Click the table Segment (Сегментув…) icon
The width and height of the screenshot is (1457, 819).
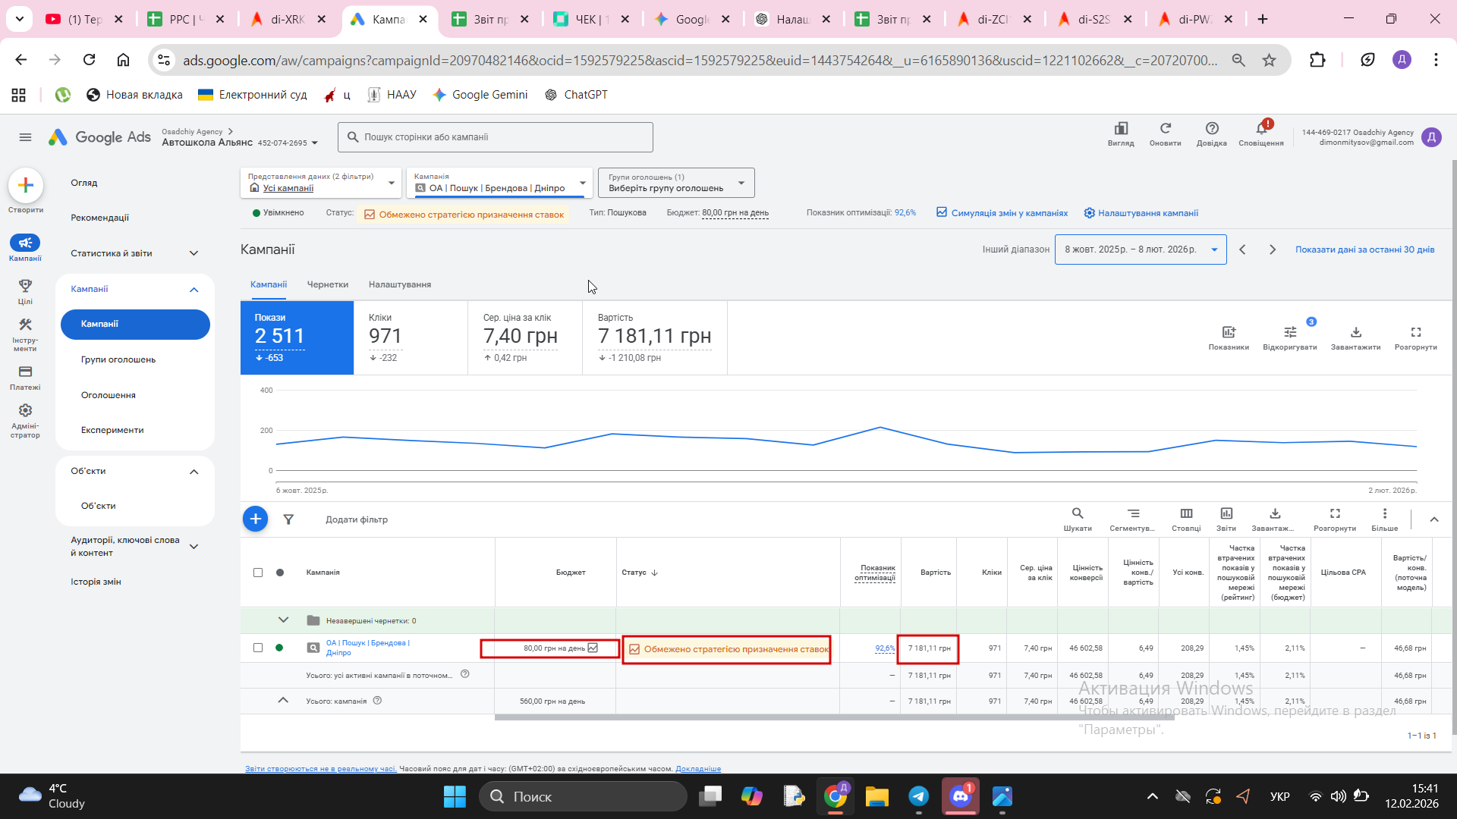1132,514
